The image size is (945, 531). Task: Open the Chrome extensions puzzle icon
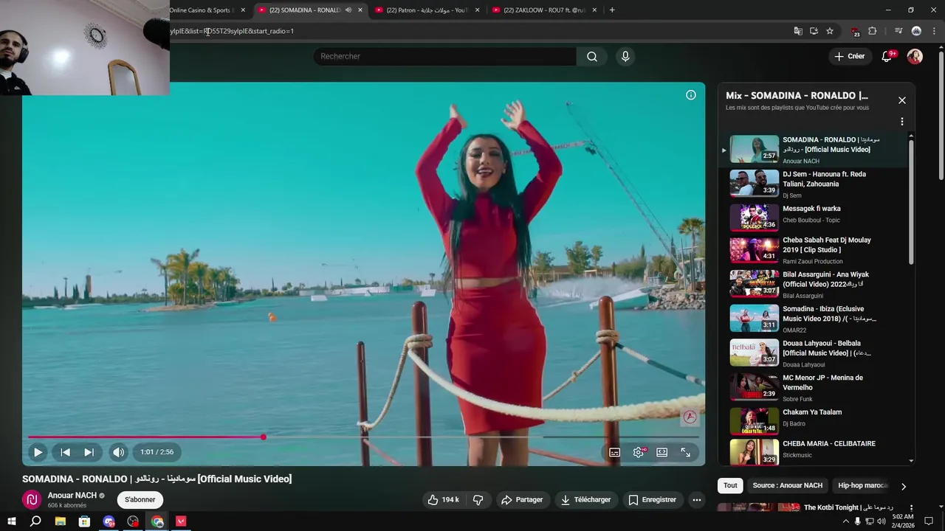[873, 31]
